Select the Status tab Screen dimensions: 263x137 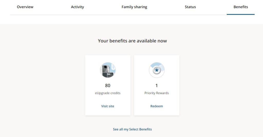coord(190,7)
